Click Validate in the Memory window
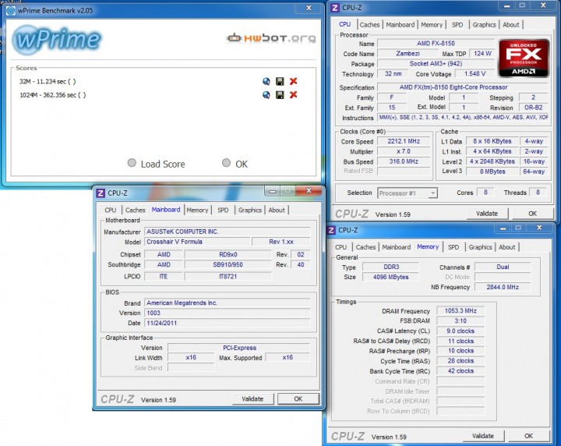561x446 pixels. pyautogui.click(x=483, y=436)
